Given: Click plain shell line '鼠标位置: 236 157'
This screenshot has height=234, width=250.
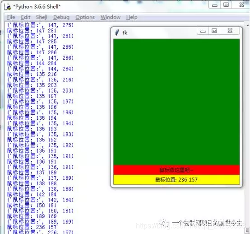Looking at the screenshot, I should (x=32, y=227).
